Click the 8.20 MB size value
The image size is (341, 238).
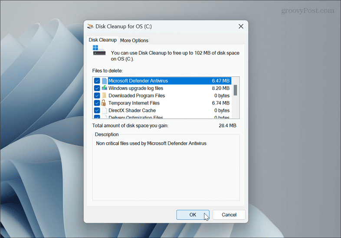(x=220, y=88)
